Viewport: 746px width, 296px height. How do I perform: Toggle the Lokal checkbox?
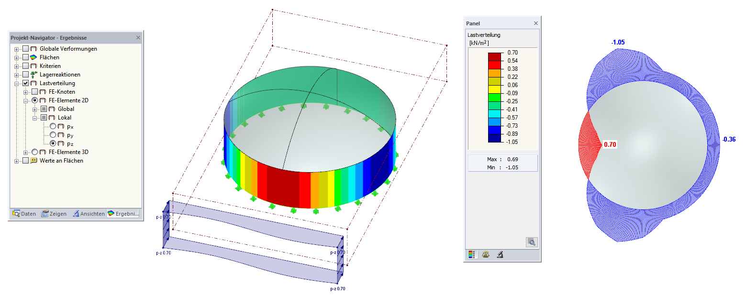pyautogui.click(x=44, y=118)
